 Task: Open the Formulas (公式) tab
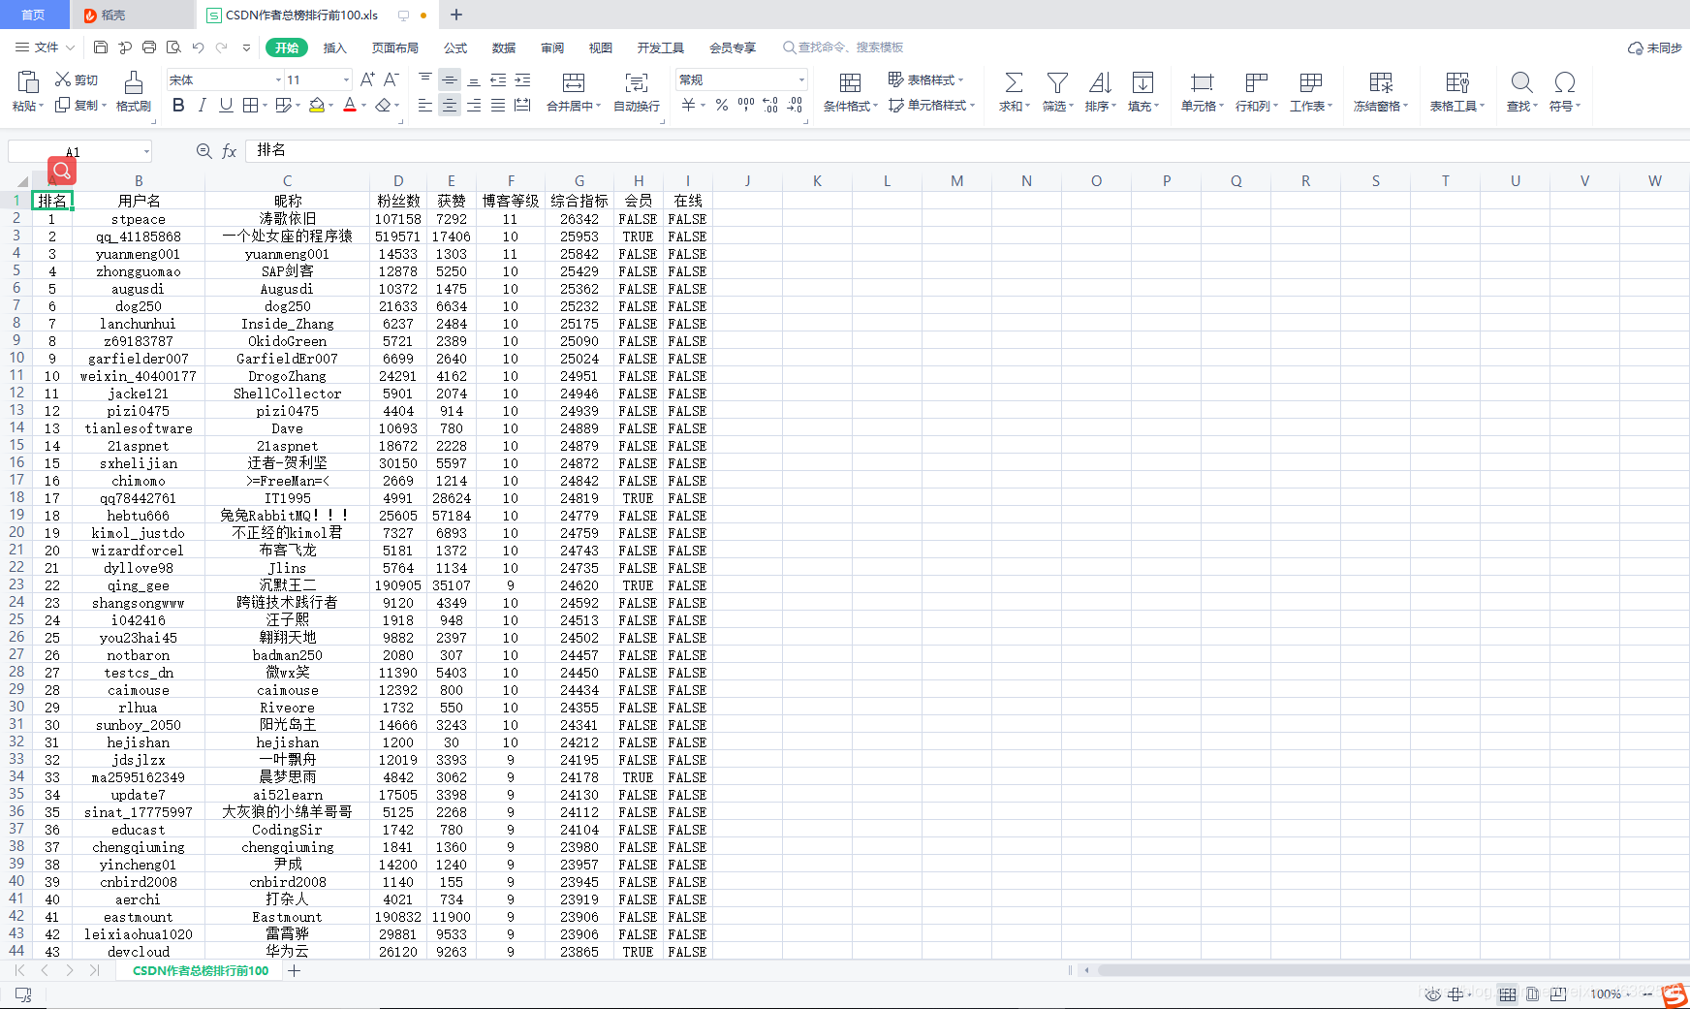pos(454,47)
